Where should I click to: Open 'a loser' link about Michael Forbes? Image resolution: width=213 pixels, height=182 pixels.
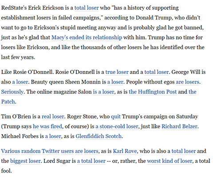pyautogui.click(x=53, y=136)
